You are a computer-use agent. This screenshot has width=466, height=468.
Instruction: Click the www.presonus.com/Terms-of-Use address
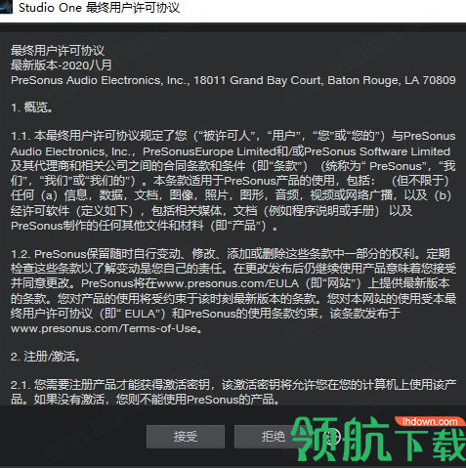click(x=104, y=328)
